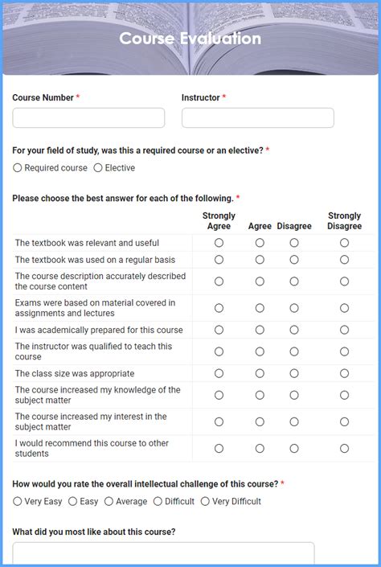381x567 pixels.
Task: Click the Instructor text field
Action: tap(258, 117)
